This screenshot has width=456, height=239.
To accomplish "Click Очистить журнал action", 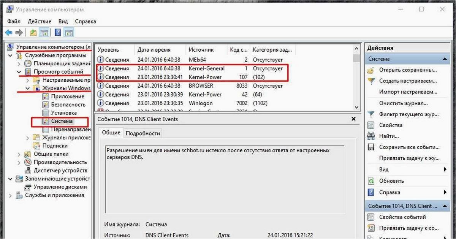I will 403,103.
